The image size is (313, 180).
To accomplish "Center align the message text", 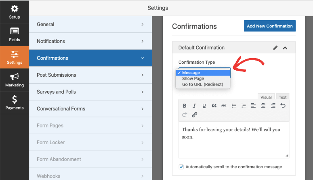I will [x=263, y=106].
